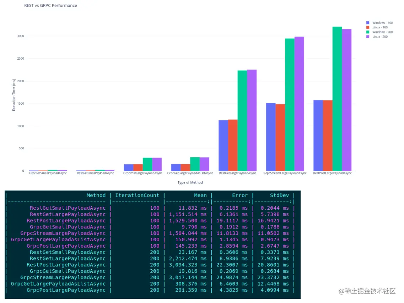Click the purple Linux-200 bar for RestPostLargePayloadAsync
The width and height of the screenshot is (404, 303).
(x=346, y=100)
